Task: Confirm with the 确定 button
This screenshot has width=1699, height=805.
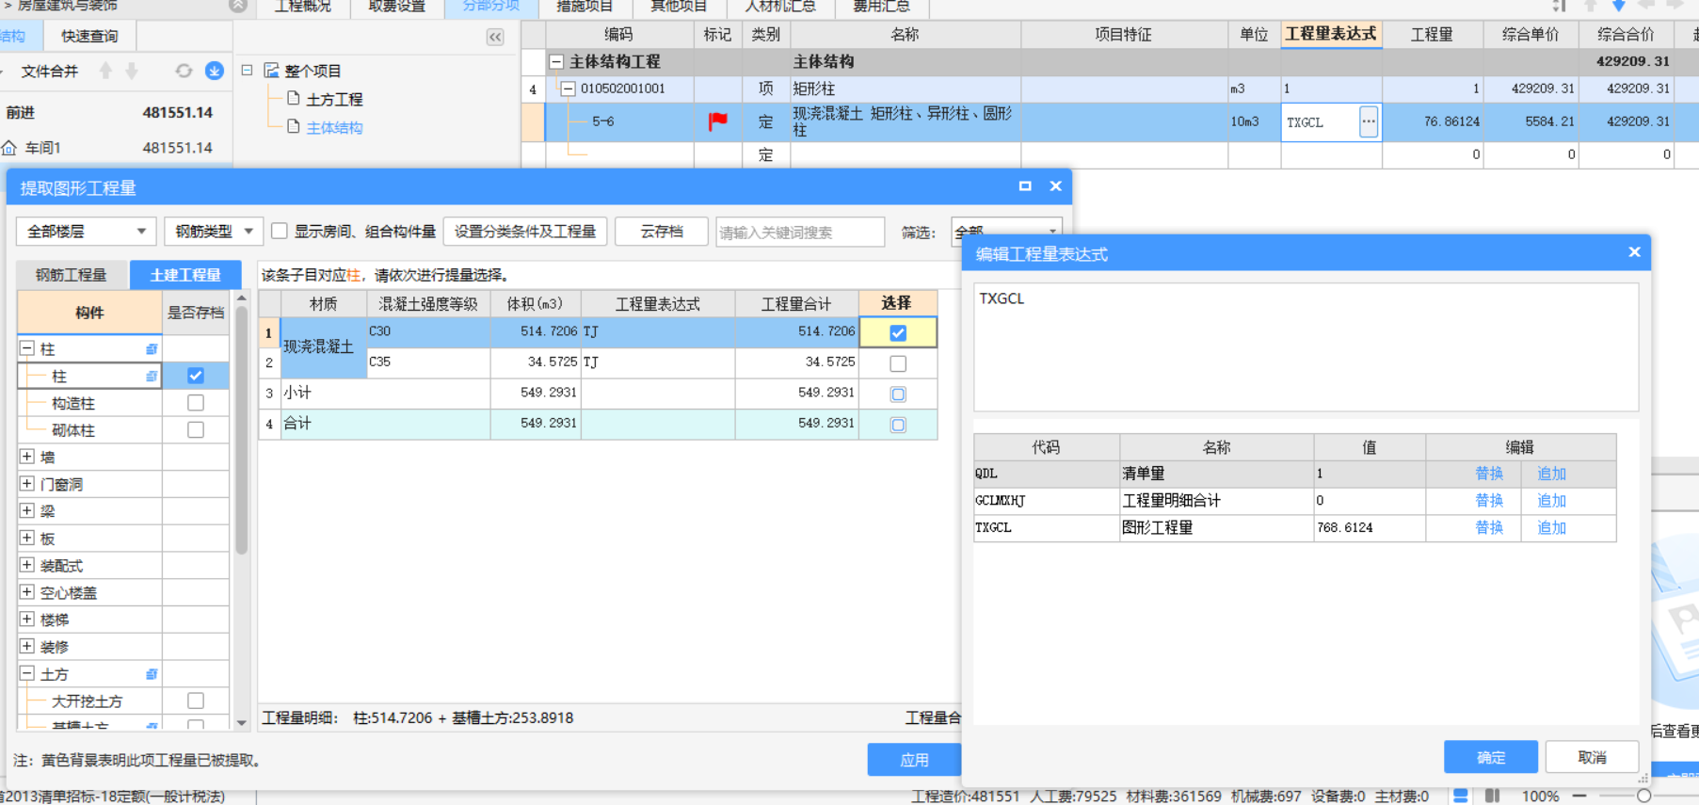Action: coord(1491,757)
